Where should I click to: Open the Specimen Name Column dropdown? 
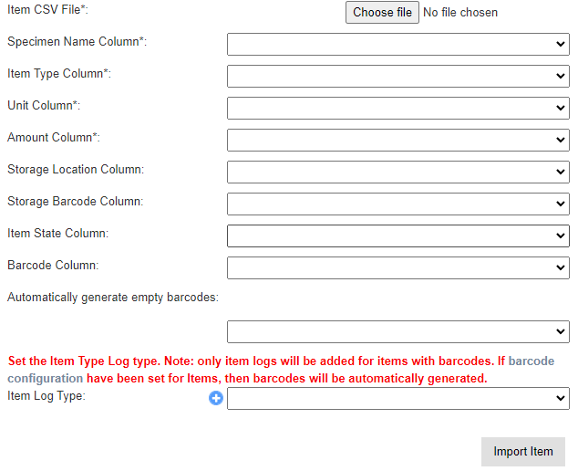pos(397,44)
